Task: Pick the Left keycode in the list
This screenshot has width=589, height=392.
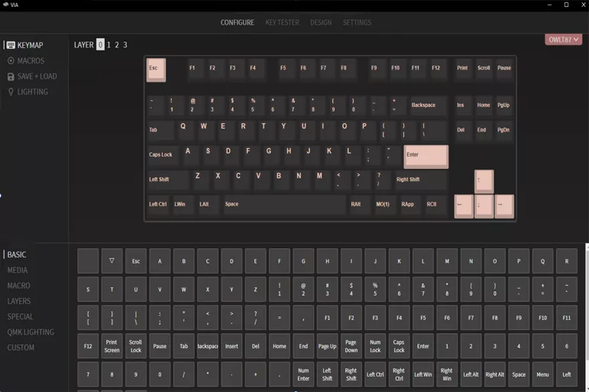Action: (566, 374)
